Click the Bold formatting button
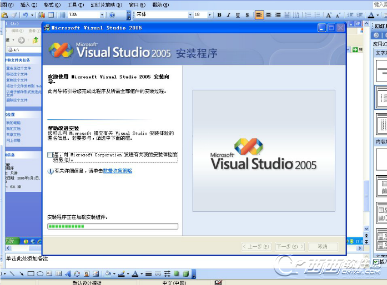Screen dimensions: 387x285 (220, 15)
